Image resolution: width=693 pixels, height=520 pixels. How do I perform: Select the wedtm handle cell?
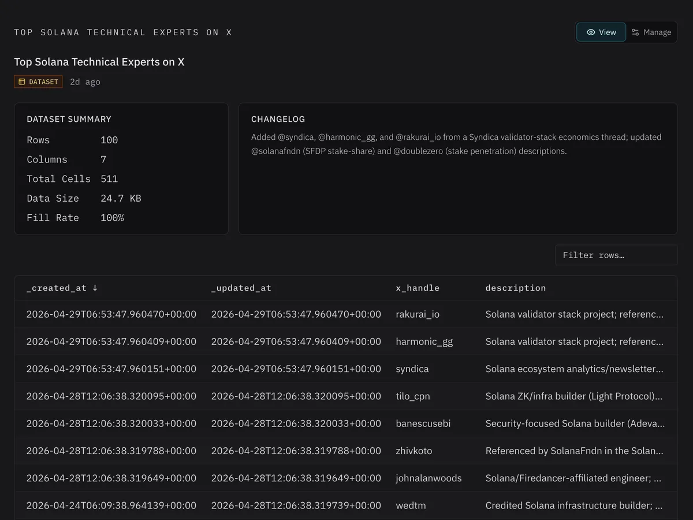pos(411,506)
